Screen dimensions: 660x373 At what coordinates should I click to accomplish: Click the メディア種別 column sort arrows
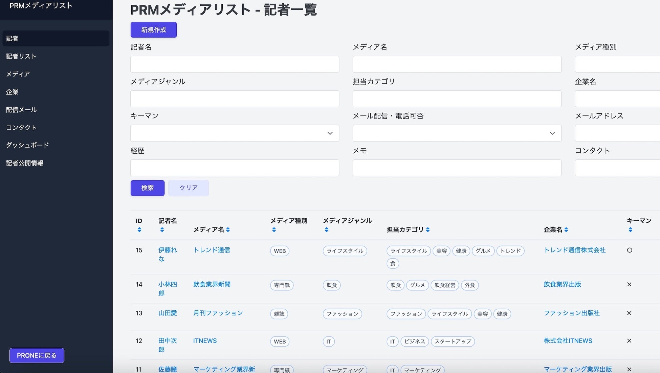[274, 230]
